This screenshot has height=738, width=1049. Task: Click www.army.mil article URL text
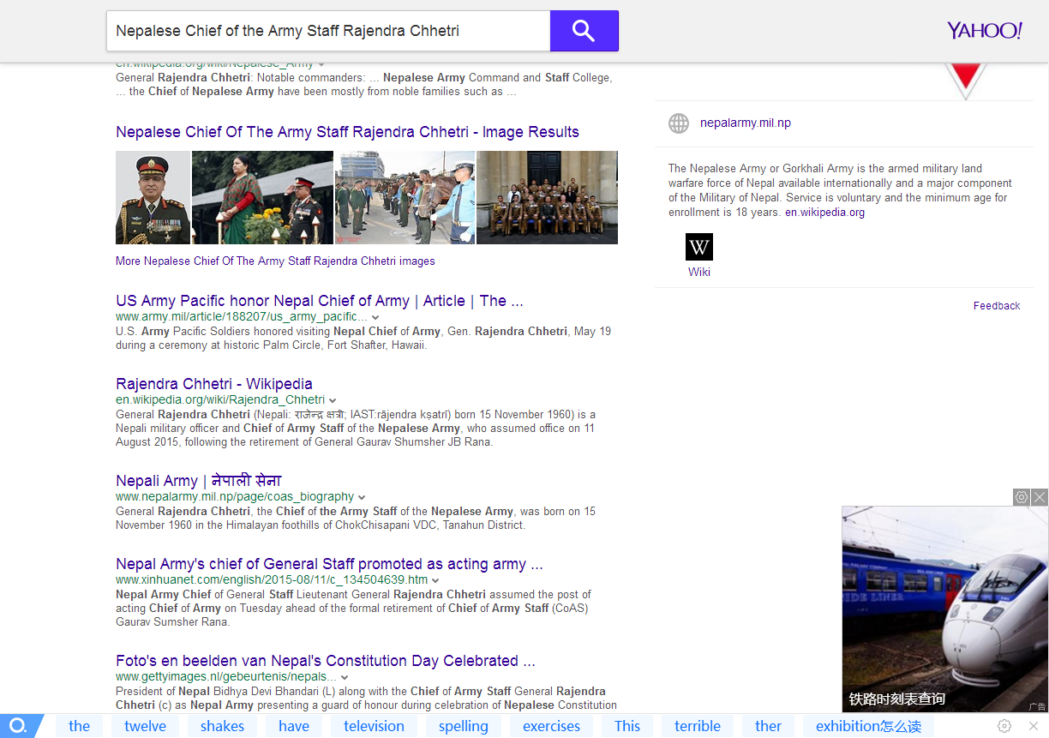242,317
